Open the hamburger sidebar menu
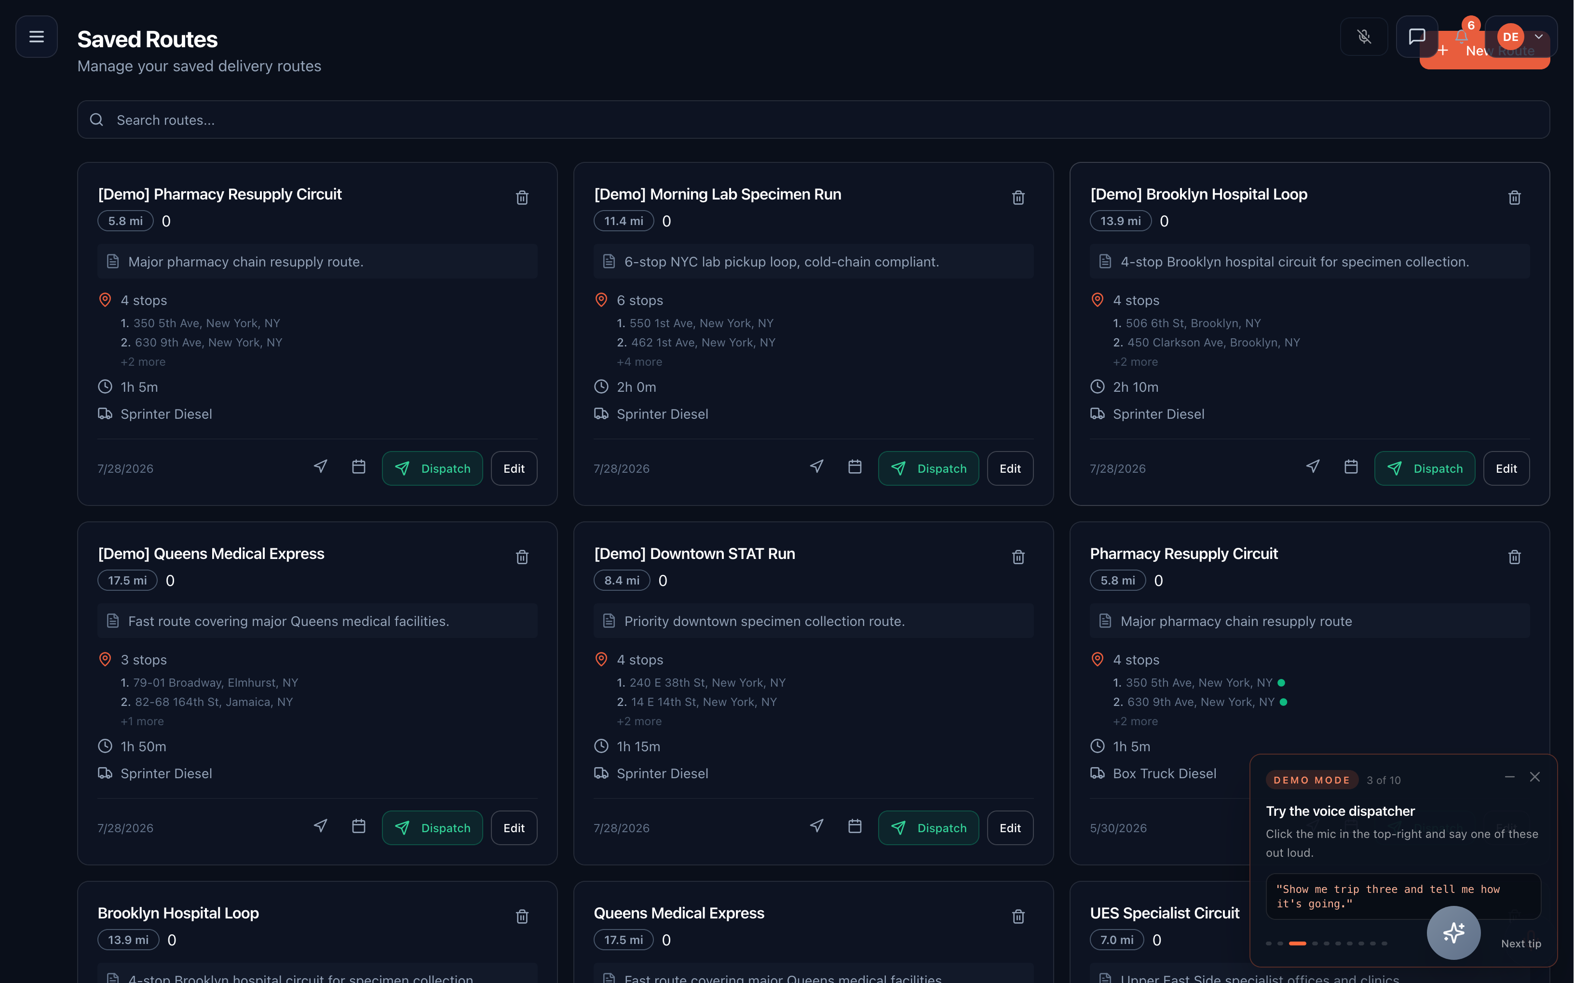 (x=37, y=37)
